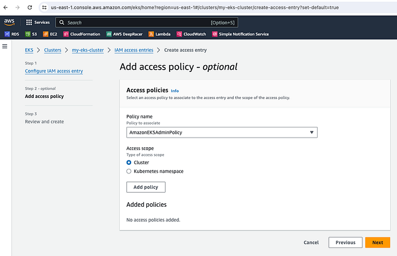Viewport: 397px width, 256px height.
Task: Open the AWS logo home
Action: 10,22
